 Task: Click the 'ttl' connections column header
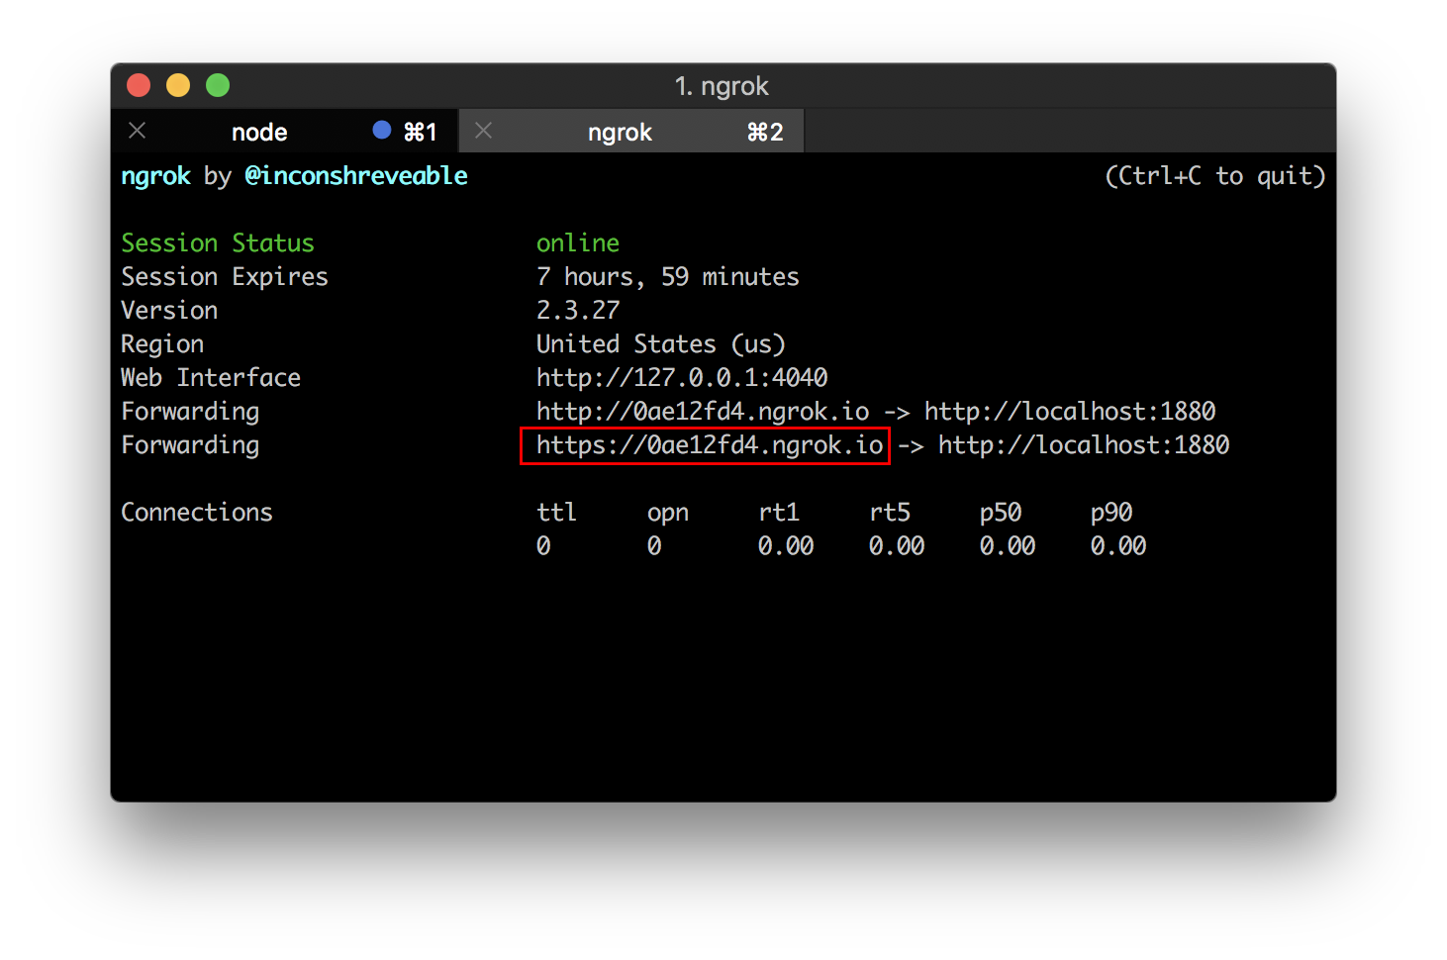pos(556,513)
